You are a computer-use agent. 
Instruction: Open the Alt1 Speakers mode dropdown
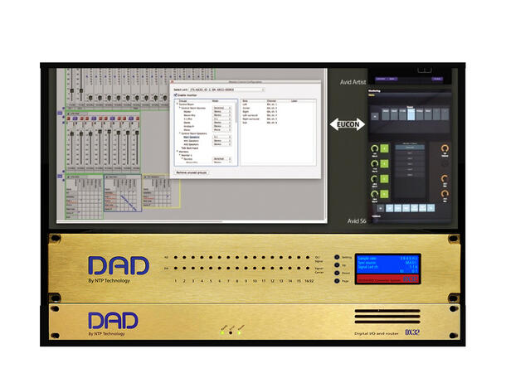[x=222, y=141]
